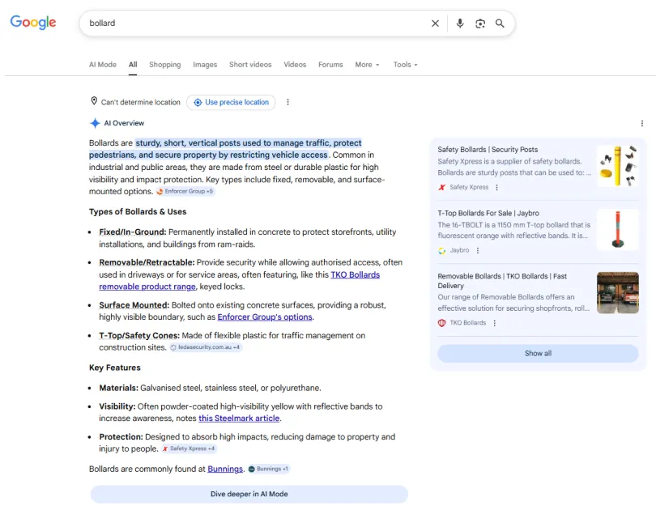656x510 pixels.
Task: Open the AI Overview three-dot options menu
Action: (641, 123)
